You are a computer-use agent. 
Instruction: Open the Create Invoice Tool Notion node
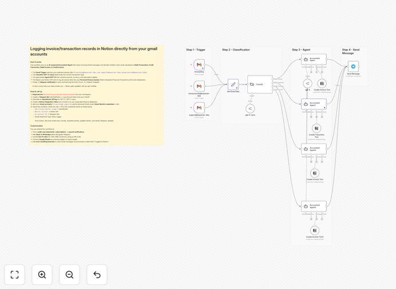pos(322,84)
